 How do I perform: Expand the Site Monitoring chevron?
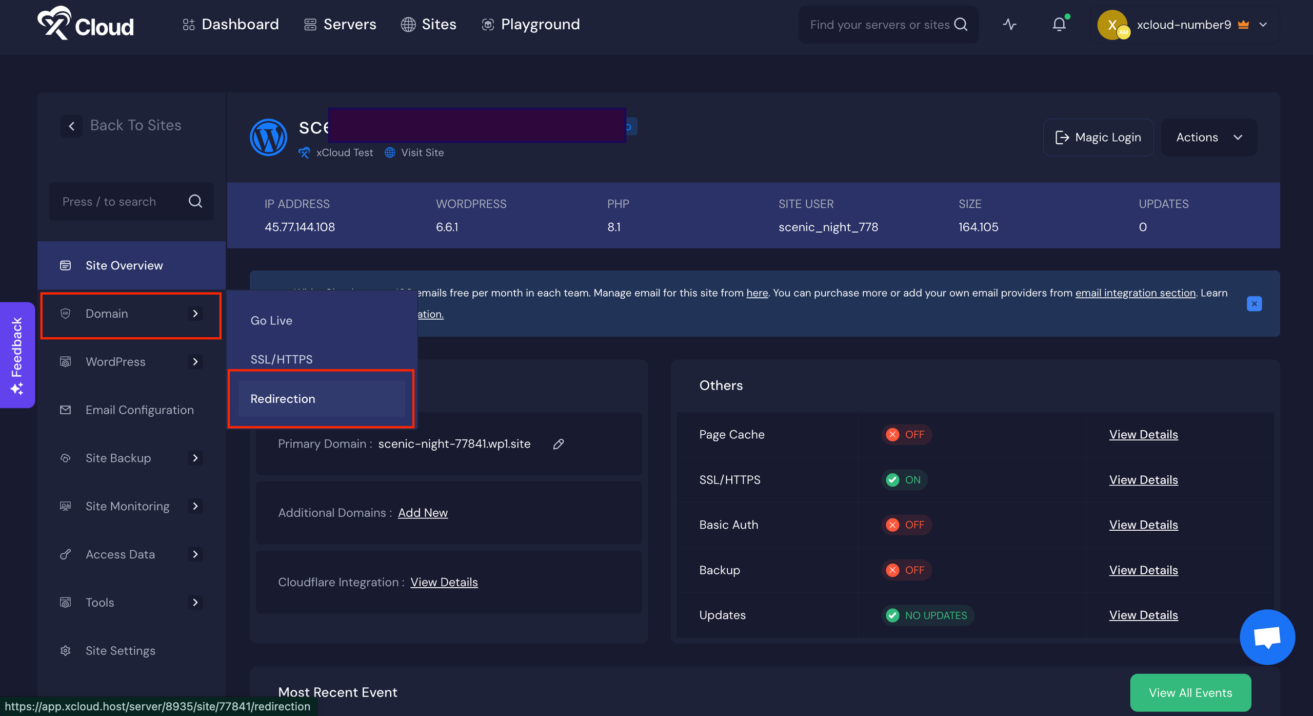coord(195,507)
